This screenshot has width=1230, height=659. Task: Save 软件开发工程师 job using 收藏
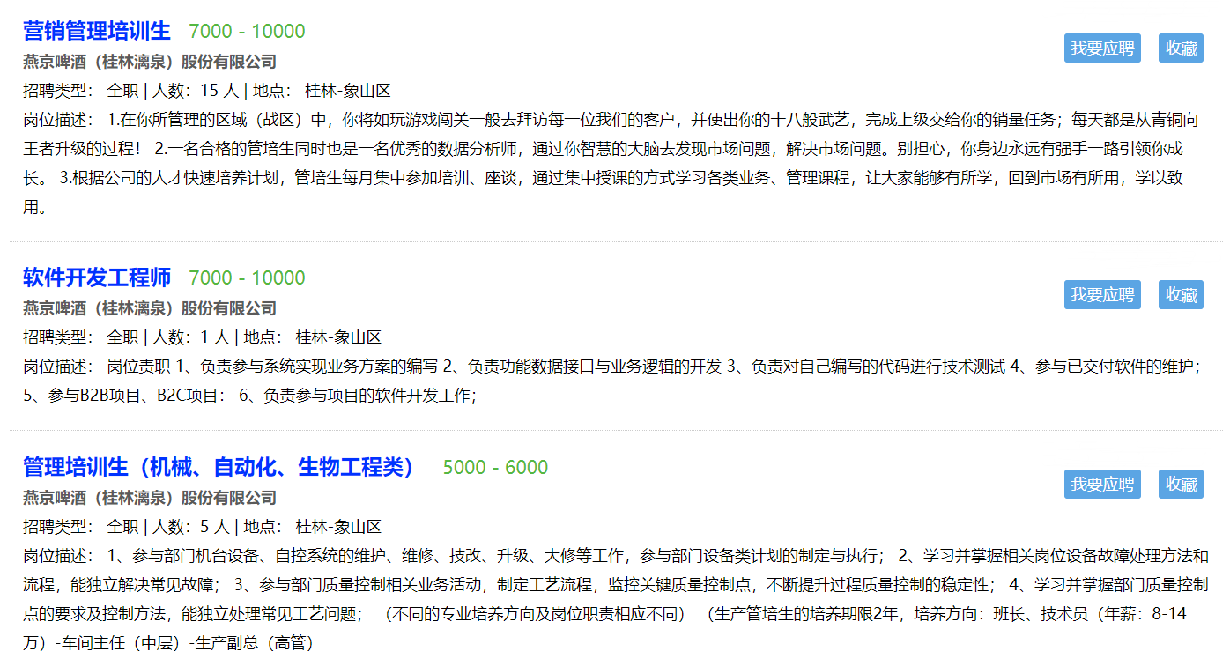pos(1181,295)
